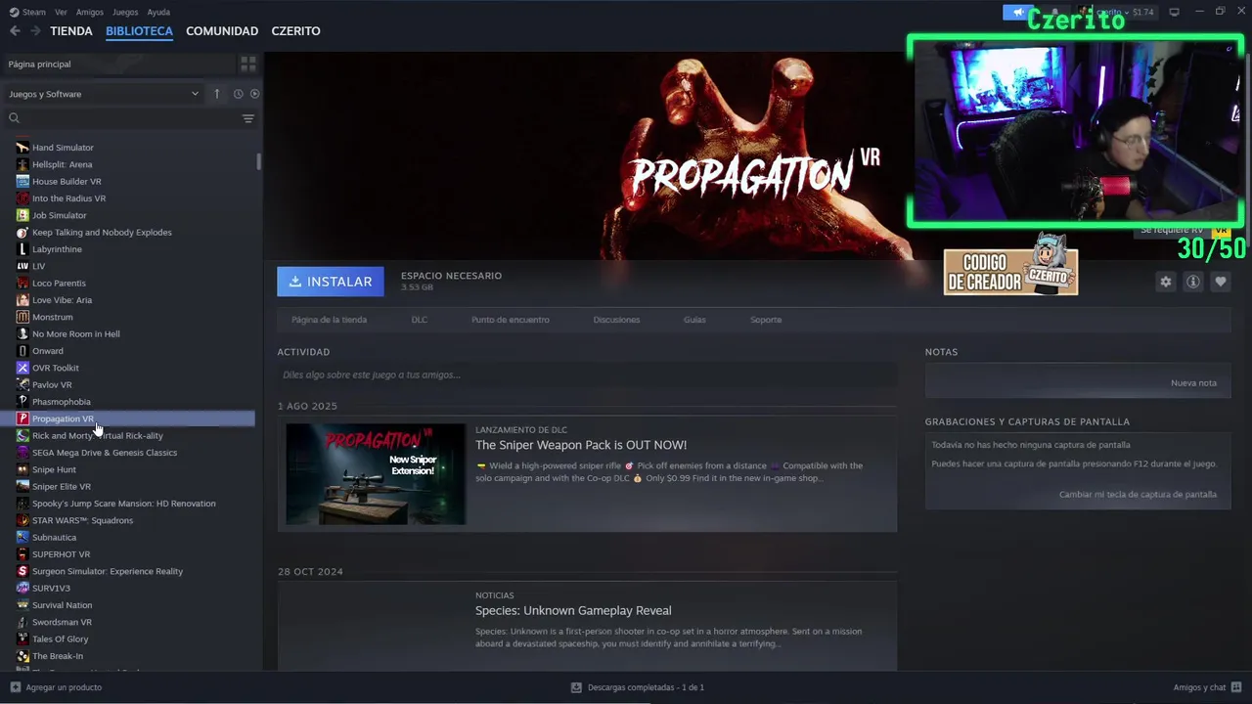Image resolution: width=1252 pixels, height=704 pixels.
Task: Click the OVR Toolkit icon
Action: coord(22,368)
